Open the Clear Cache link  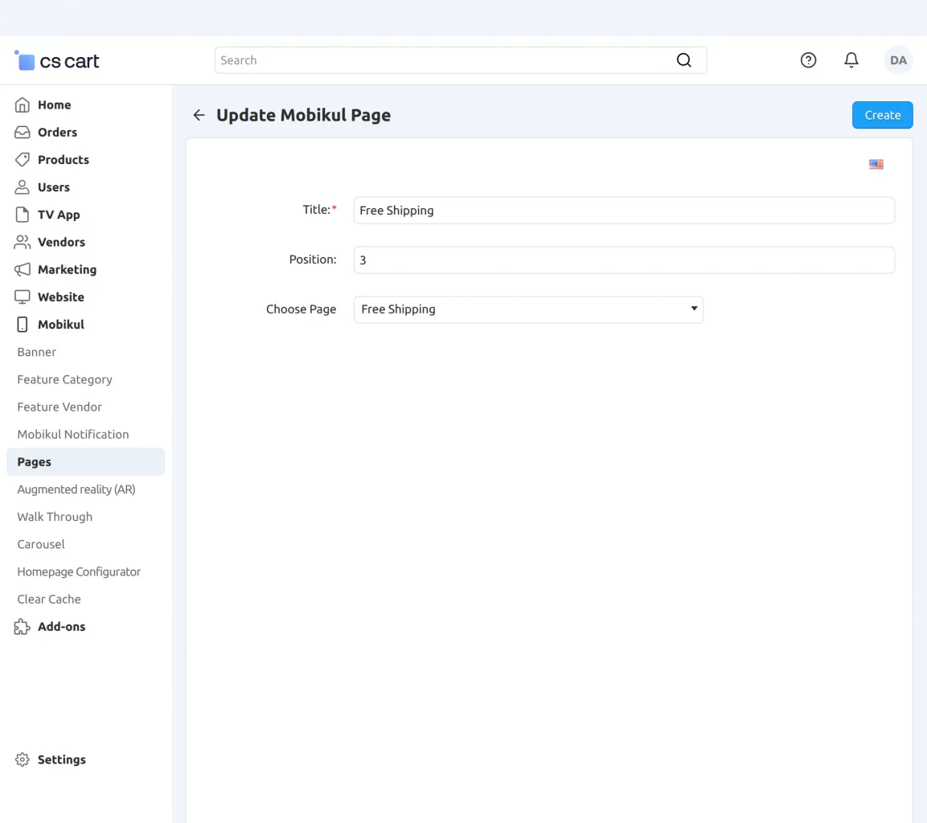(x=49, y=600)
